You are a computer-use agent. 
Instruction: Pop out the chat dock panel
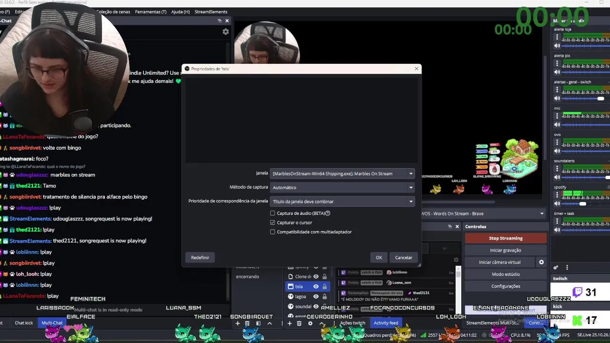tap(220, 20)
